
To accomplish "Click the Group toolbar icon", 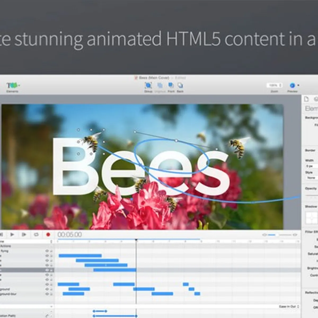I will (x=148, y=85).
